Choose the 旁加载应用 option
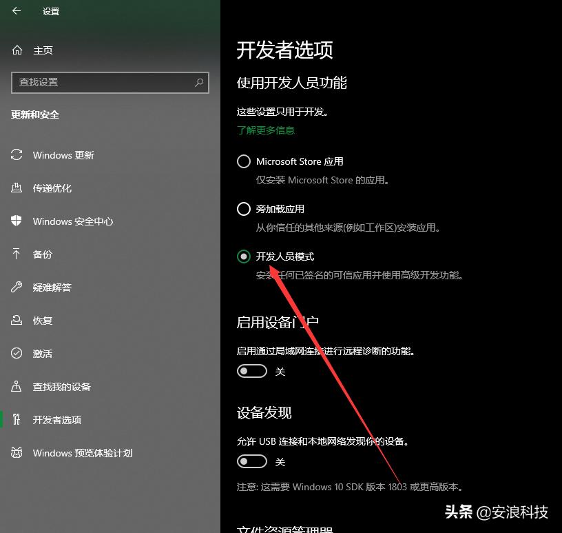Viewport: 562px width, 533px height. coord(244,209)
